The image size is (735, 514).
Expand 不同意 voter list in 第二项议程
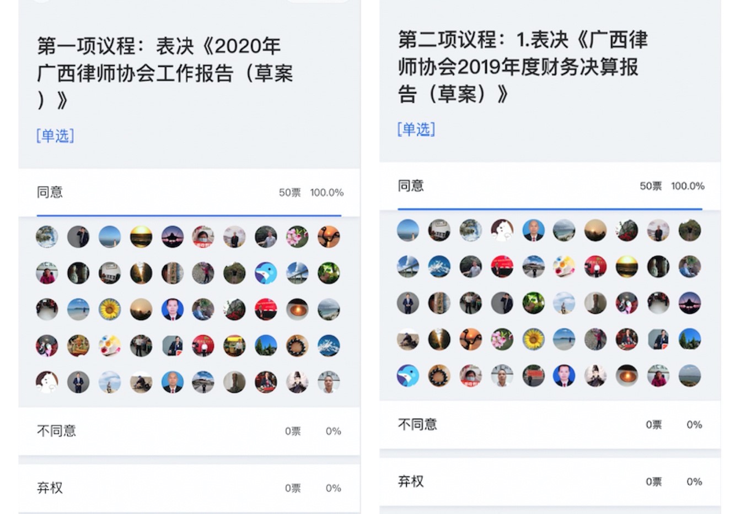click(550, 425)
